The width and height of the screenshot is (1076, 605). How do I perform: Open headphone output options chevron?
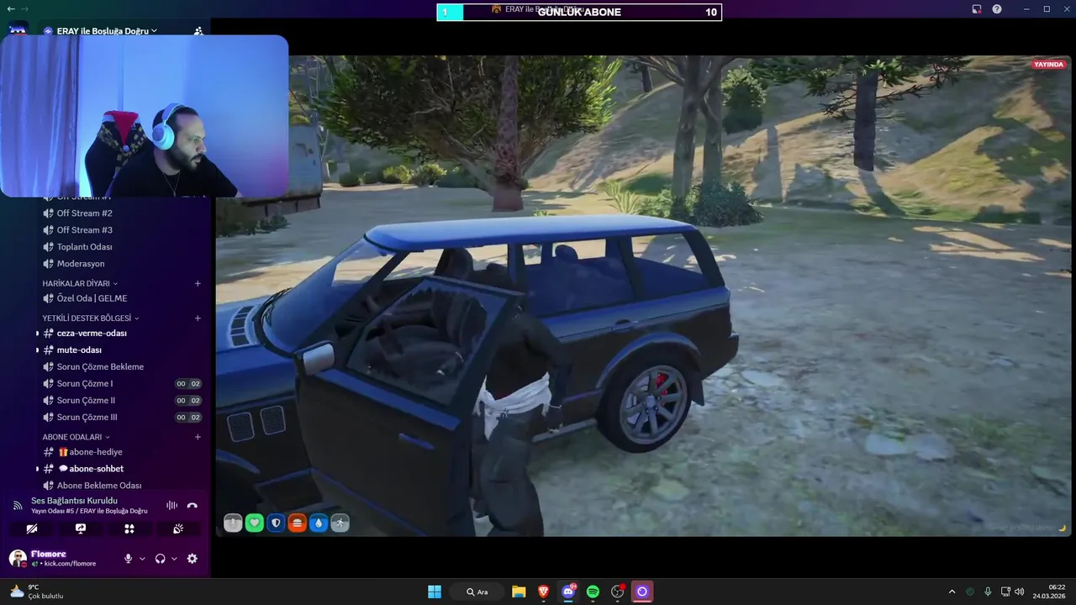174,559
